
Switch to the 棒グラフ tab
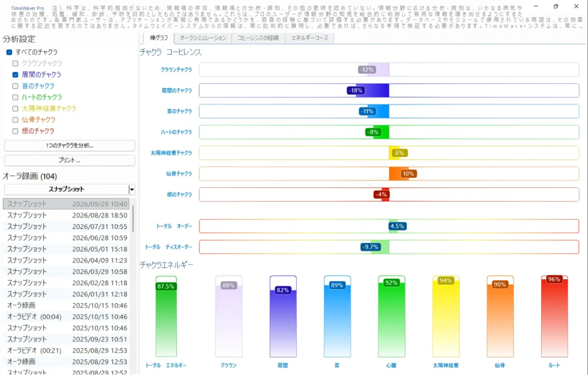(158, 38)
